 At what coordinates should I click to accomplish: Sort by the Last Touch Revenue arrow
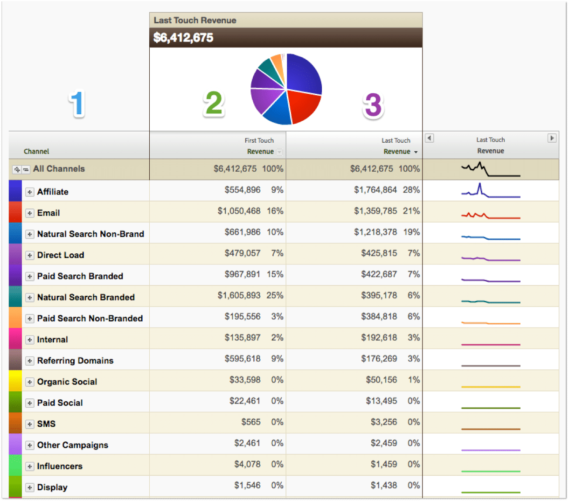(416, 152)
